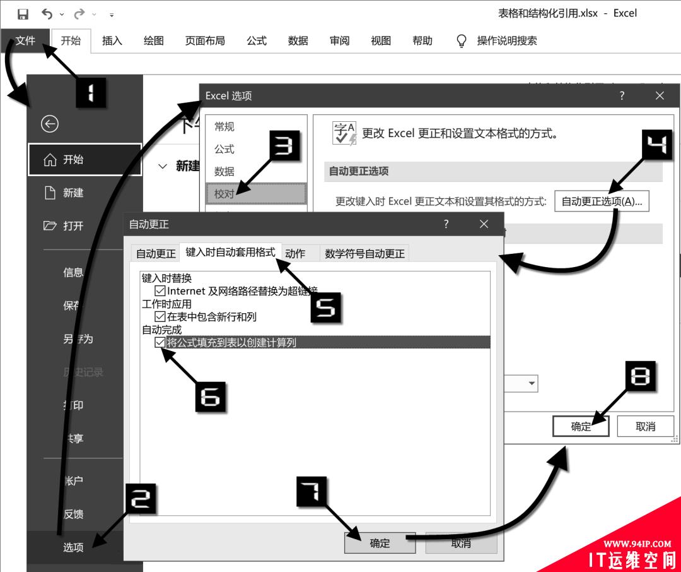Switch to the 帮助 ribbon tab
Viewport: 681px width, 572px height.
(422, 41)
